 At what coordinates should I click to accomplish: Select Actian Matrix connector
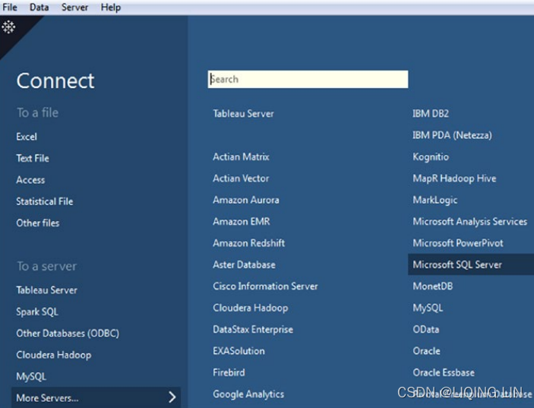tap(241, 157)
